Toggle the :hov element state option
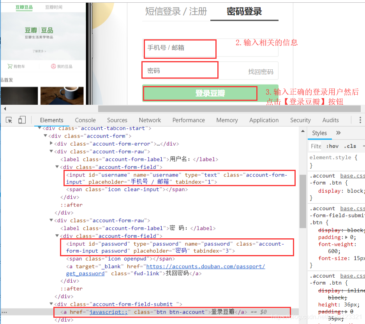 tap(332, 146)
